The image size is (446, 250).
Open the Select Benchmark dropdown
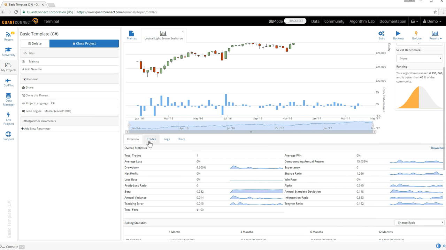tap(419, 58)
